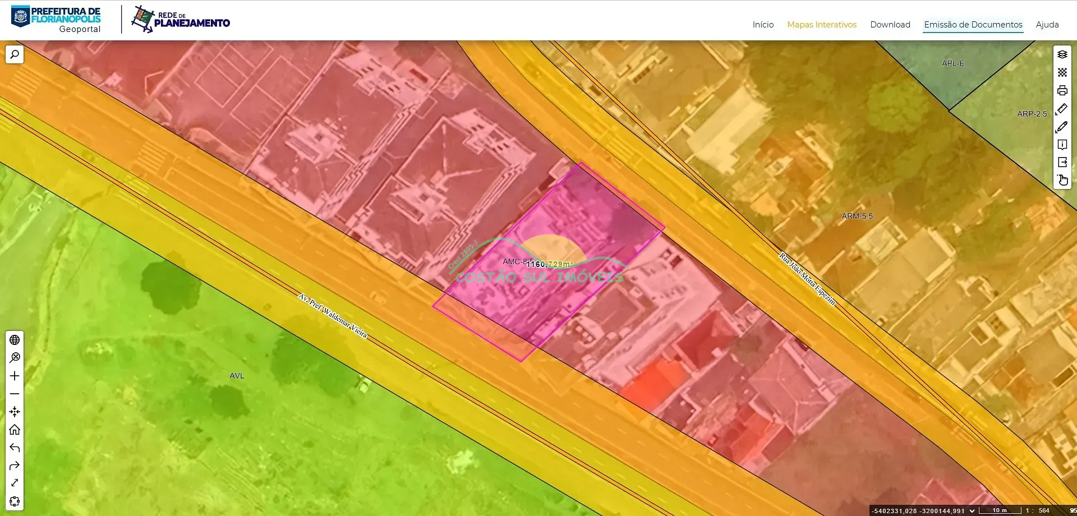Go to next map extent
Screen dimensions: 1077x516
(x=15, y=466)
